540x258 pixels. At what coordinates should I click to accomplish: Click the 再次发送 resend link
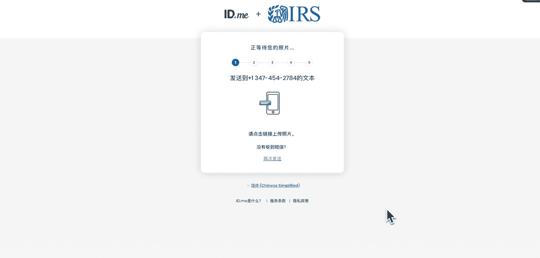click(x=272, y=159)
